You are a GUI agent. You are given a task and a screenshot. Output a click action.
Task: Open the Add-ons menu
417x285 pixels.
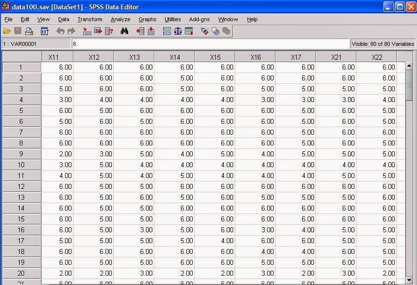click(x=199, y=19)
